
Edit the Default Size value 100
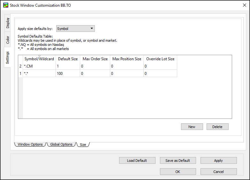point(68,74)
